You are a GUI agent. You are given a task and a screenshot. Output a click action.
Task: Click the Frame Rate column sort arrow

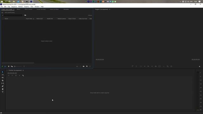point(34,19)
